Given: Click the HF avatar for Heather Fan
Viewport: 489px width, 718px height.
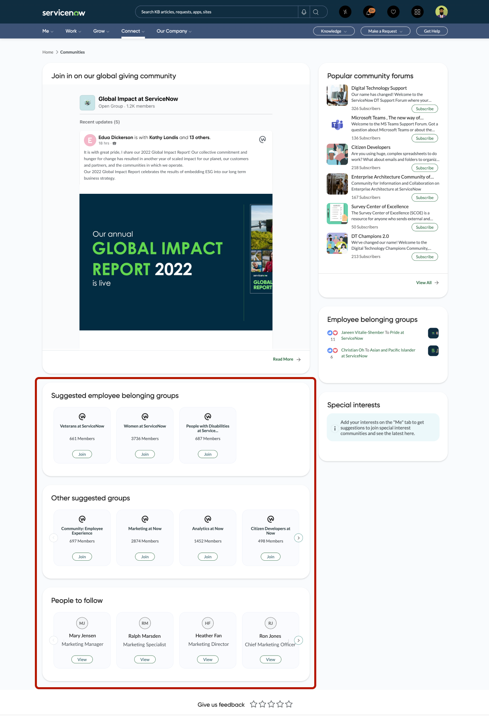Looking at the screenshot, I should pos(208,623).
